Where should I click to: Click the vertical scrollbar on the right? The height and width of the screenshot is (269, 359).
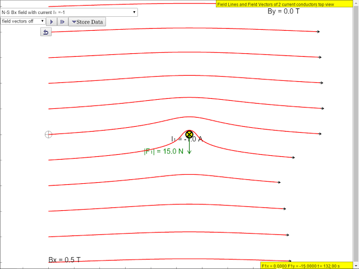click(356, 134)
